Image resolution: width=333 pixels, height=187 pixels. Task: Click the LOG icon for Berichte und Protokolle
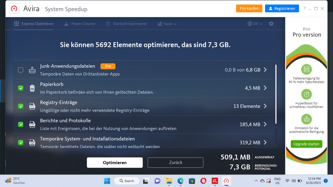[x=32, y=124]
